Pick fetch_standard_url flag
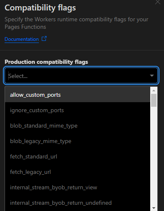 [78, 156]
